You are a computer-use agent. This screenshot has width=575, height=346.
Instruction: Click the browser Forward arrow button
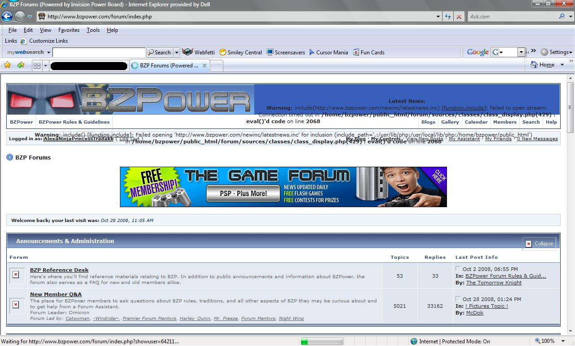[20, 17]
